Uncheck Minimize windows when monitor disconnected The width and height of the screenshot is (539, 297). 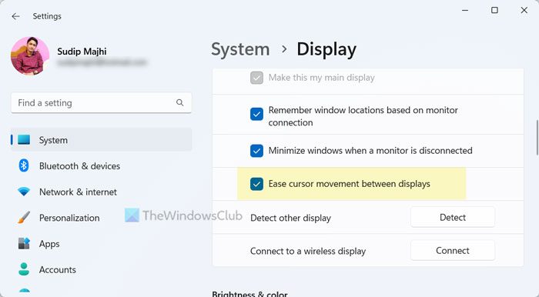point(256,150)
